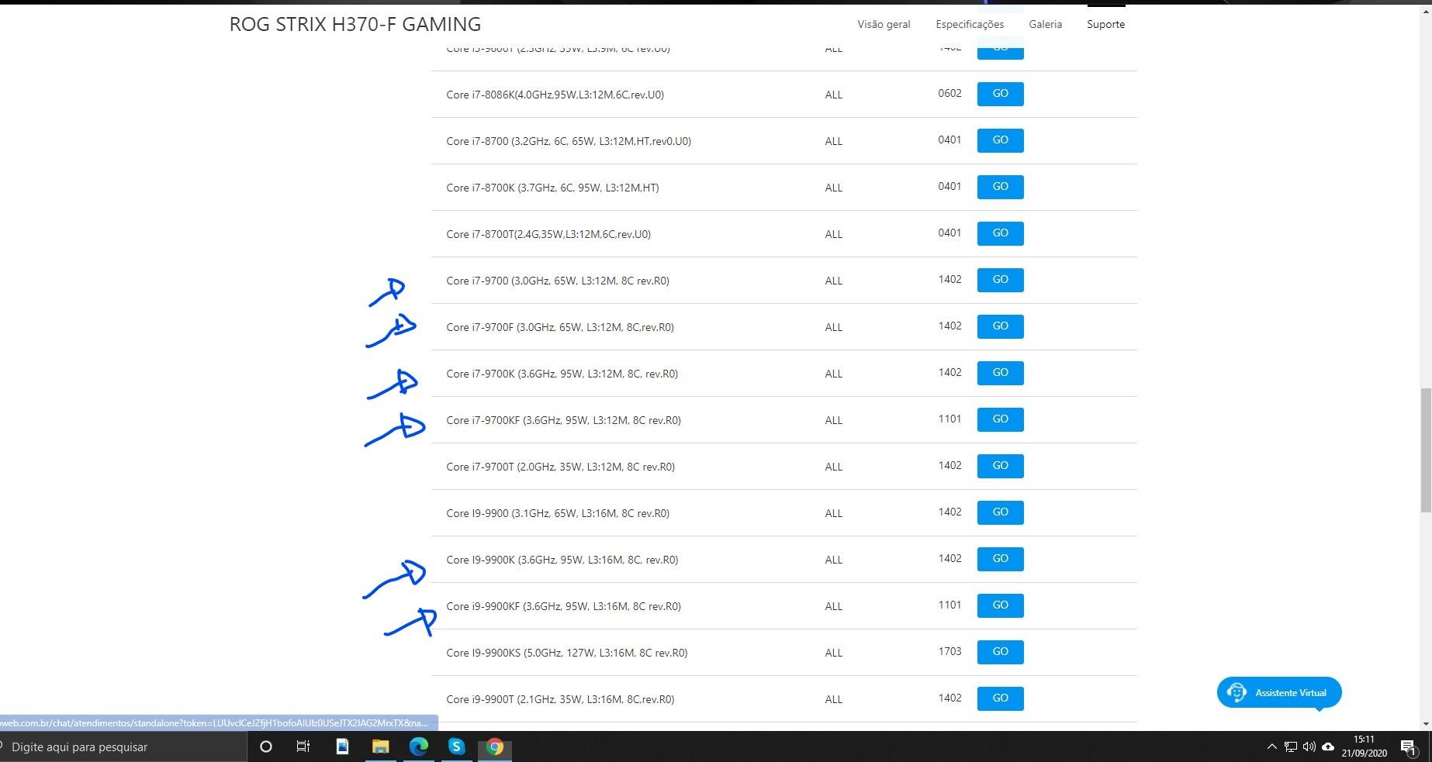Focus the Windows search box

(124, 746)
